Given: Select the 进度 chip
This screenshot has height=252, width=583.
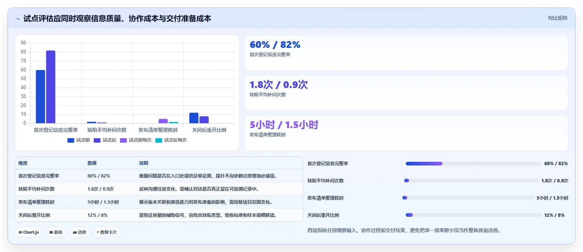Looking at the screenshot, I should click(x=79, y=232).
